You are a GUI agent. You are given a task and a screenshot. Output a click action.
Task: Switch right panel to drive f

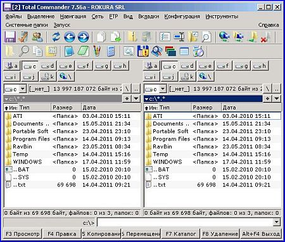pos(224,66)
